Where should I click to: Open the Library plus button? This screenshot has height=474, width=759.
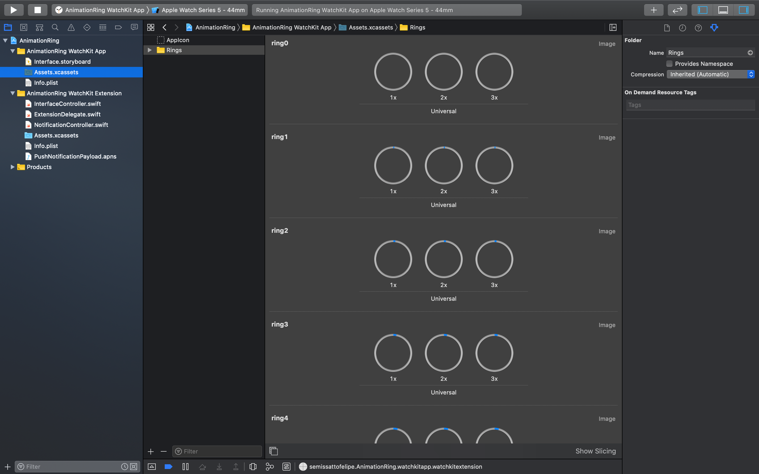pos(653,10)
